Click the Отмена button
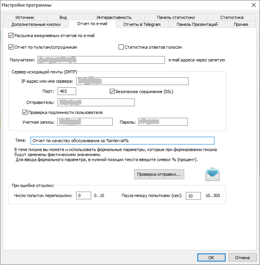Viewport: 260px width, 265px height. click(x=242, y=258)
